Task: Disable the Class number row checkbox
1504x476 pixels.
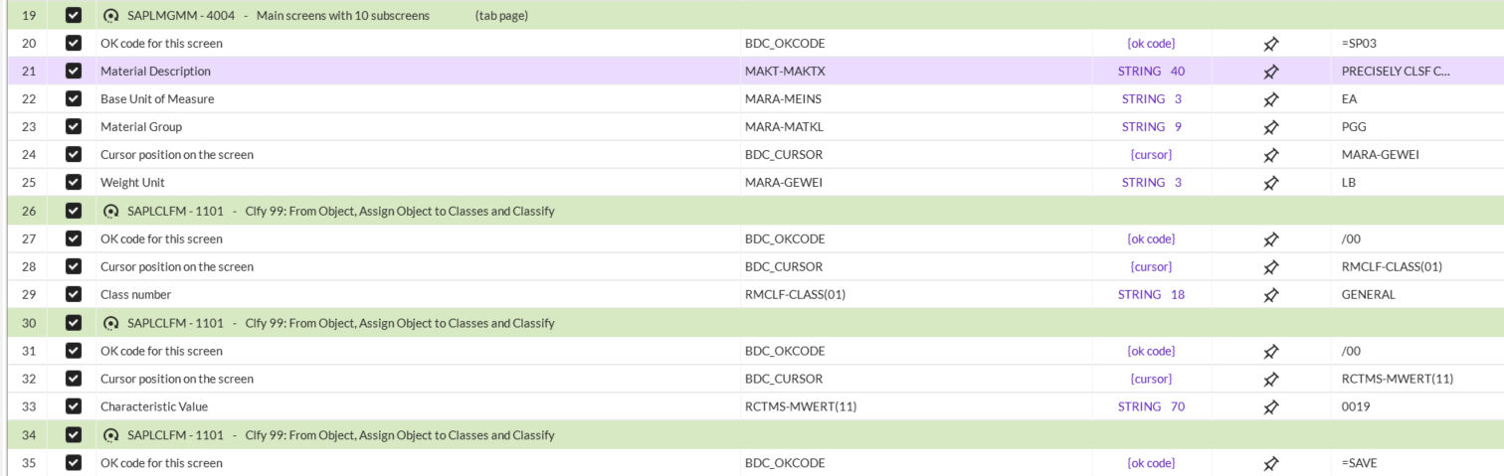Action: click(x=73, y=295)
